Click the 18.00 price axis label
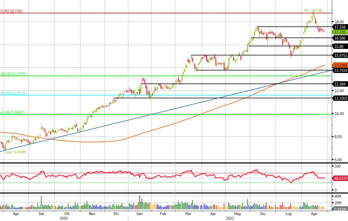The height and width of the screenshot is (221, 348). [339, 22]
